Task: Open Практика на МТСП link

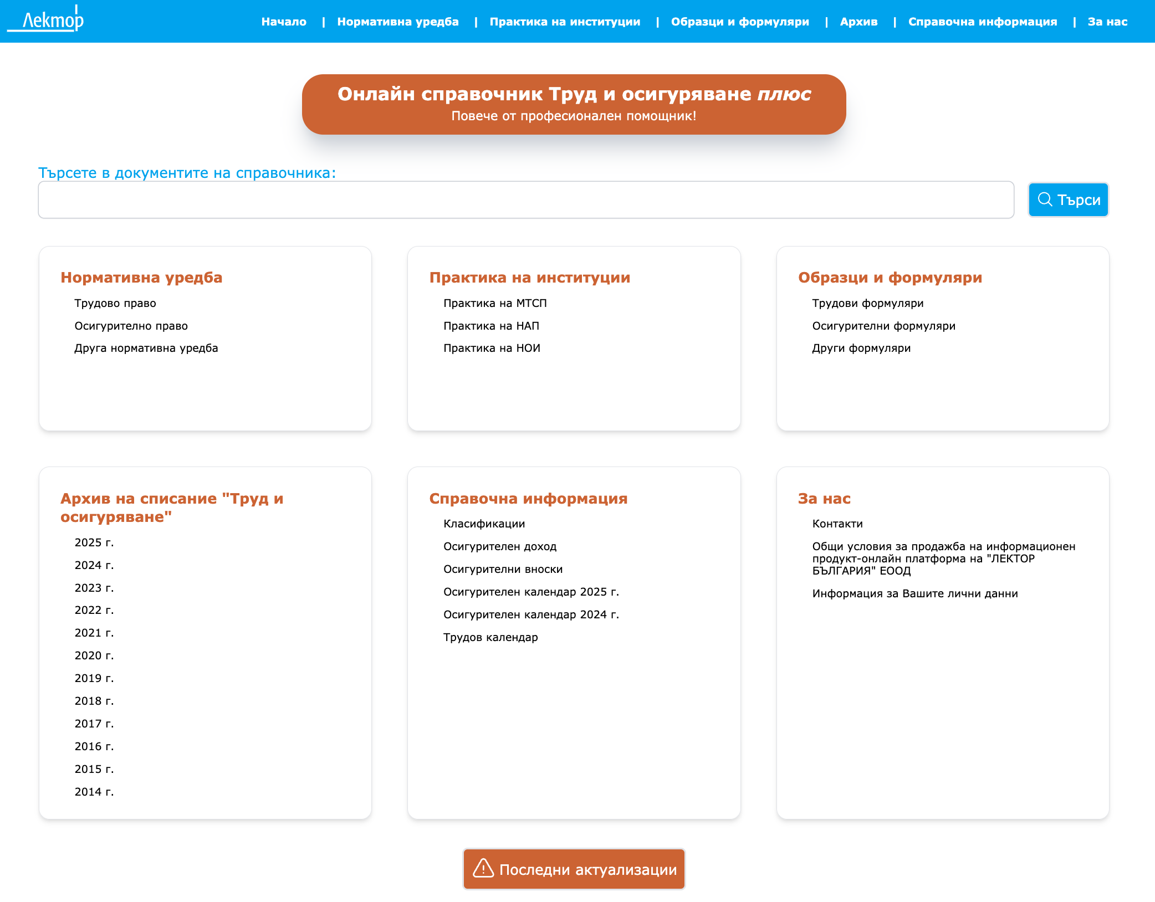Action: click(495, 303)
